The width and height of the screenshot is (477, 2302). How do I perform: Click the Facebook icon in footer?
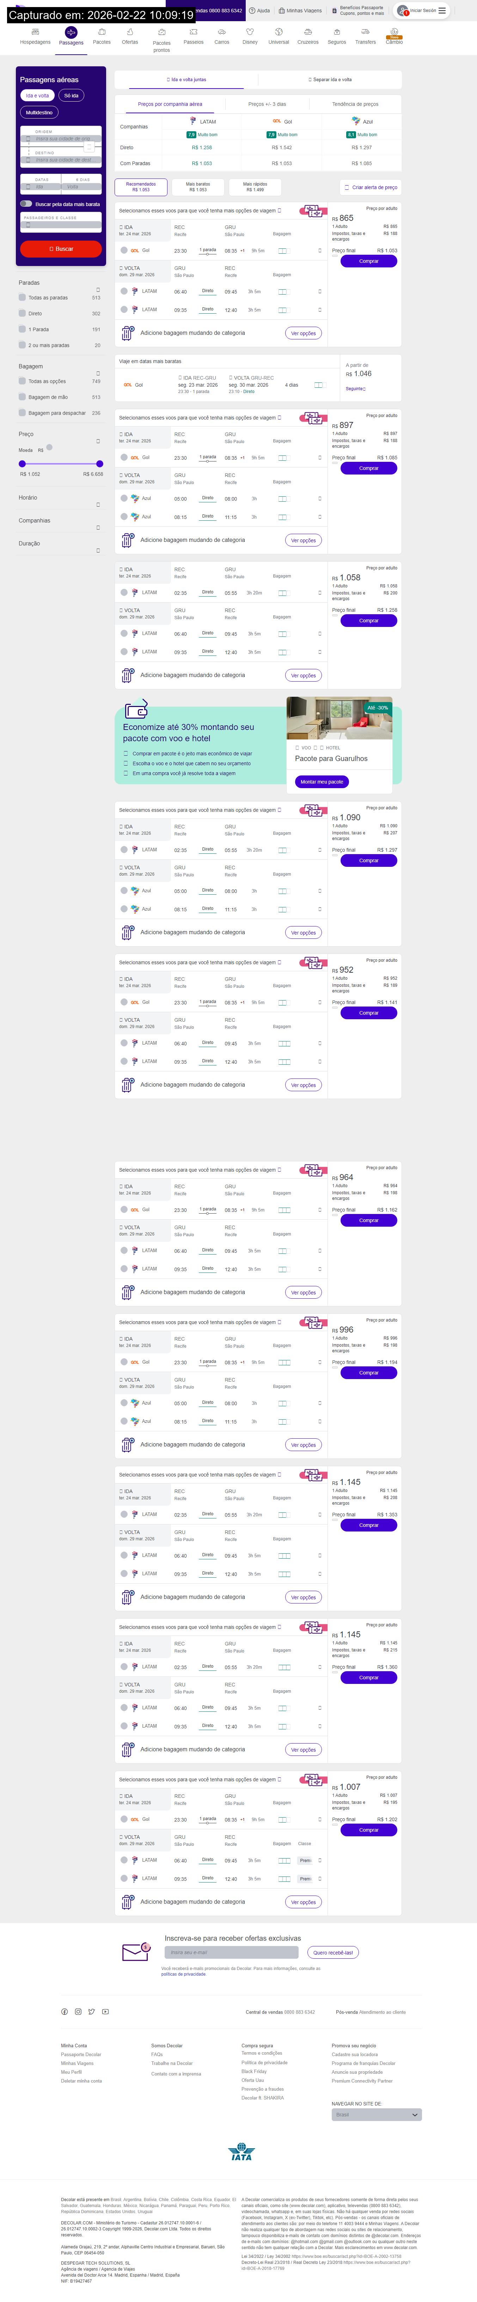point(64,2012)
